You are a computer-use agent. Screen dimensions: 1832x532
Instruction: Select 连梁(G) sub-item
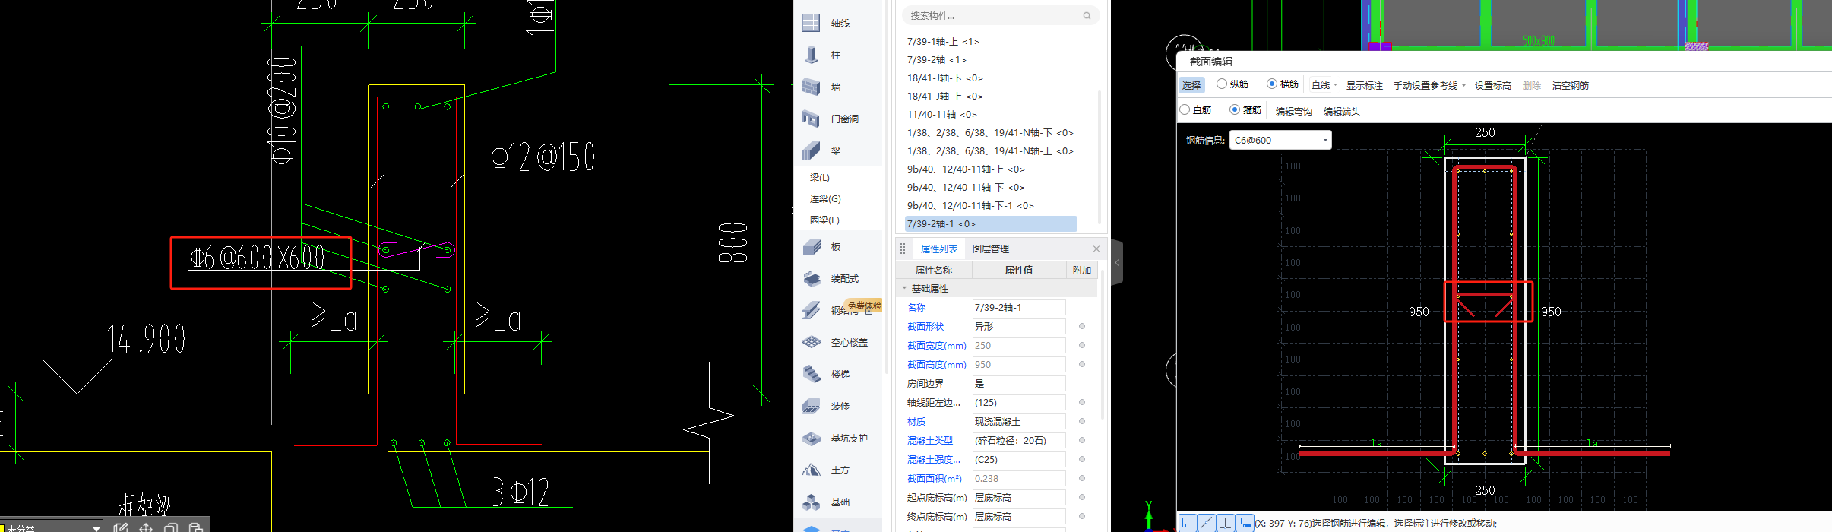825,198
